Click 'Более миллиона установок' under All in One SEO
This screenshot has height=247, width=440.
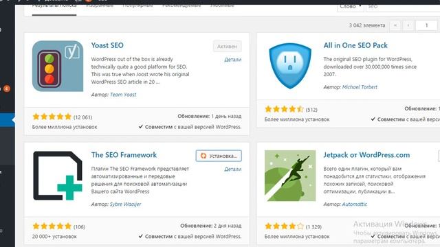(x=297, y=119)
